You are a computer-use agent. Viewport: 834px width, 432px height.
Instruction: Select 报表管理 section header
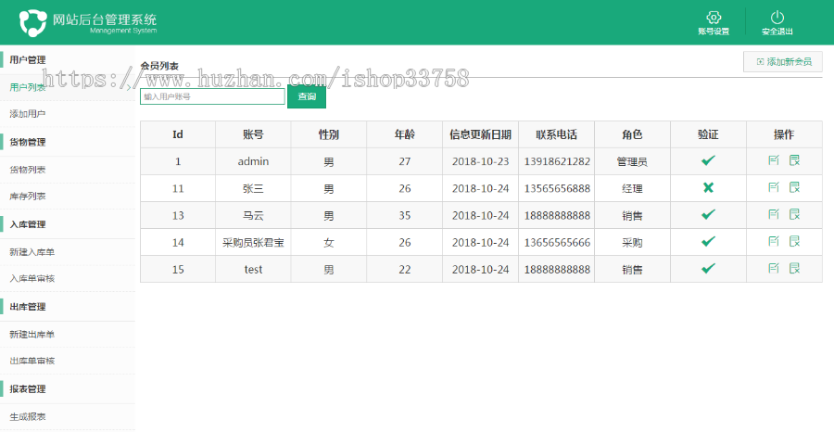28,389
